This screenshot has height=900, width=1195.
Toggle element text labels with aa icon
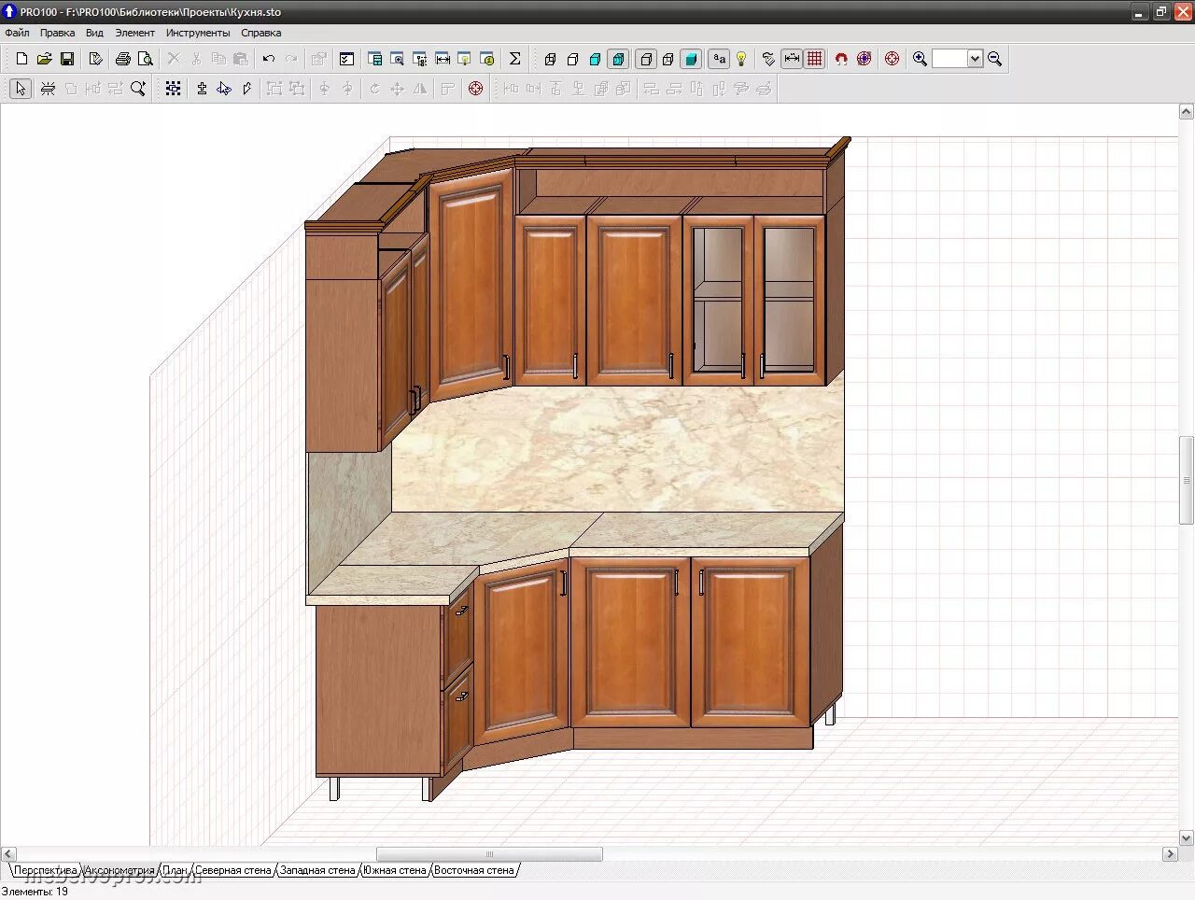point(719,59)
